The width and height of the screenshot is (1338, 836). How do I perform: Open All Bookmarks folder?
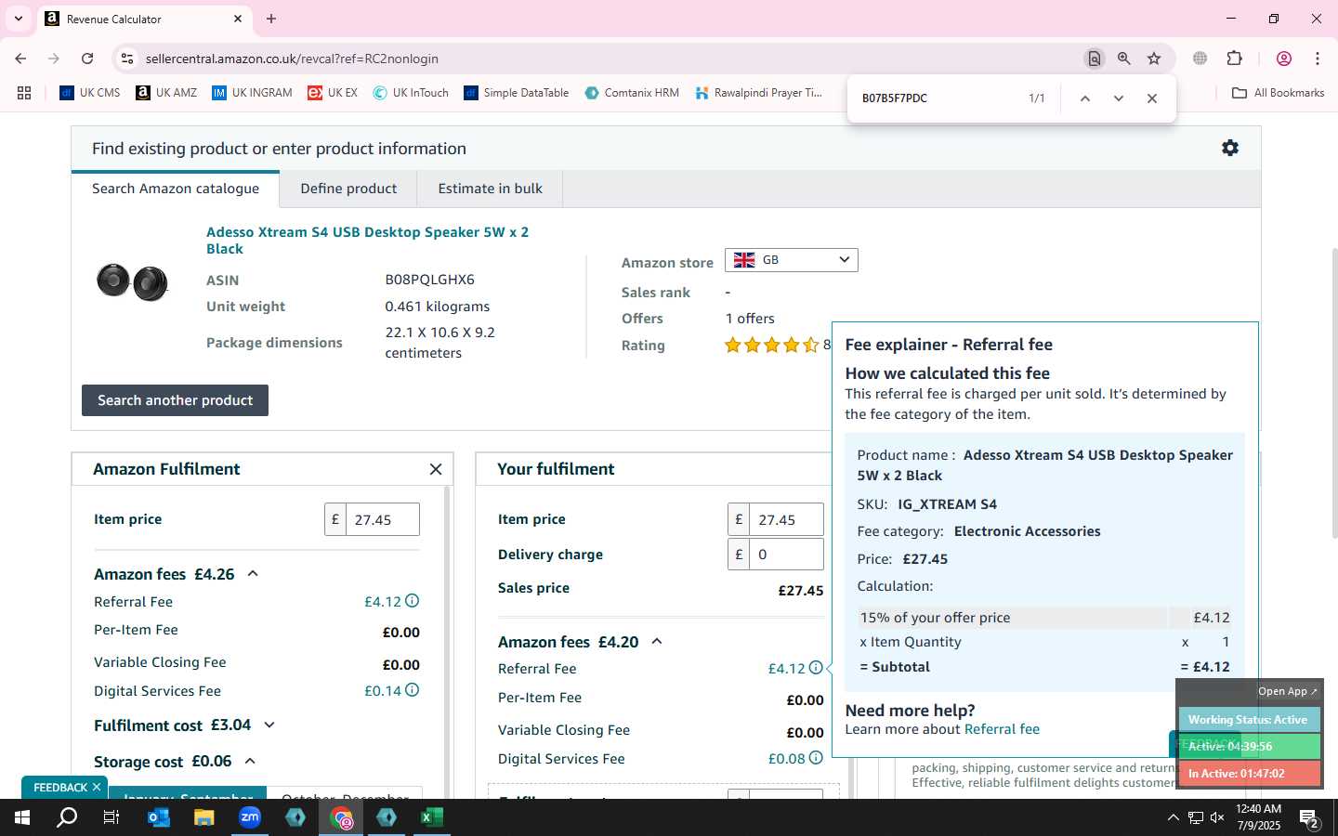tap(1278, 93)
